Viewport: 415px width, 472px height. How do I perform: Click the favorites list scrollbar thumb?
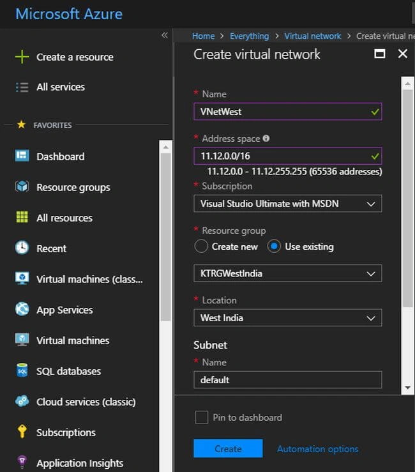click(166, 237)
